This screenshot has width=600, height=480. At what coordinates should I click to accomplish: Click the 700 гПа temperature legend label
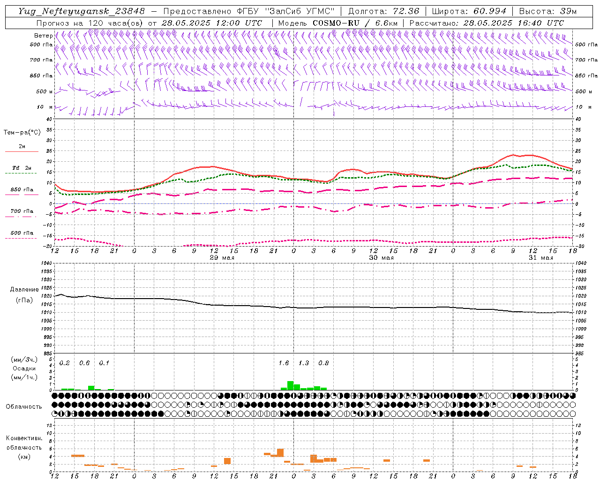coord(22,211)
